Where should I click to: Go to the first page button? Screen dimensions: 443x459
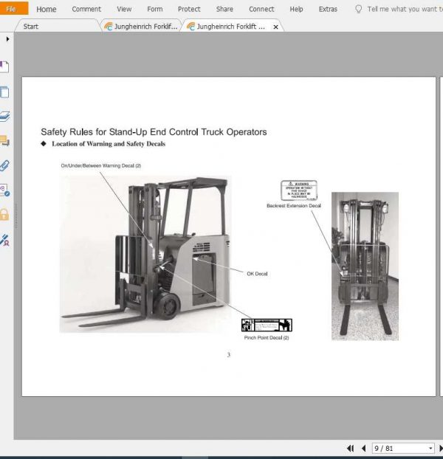click(350, 448)
